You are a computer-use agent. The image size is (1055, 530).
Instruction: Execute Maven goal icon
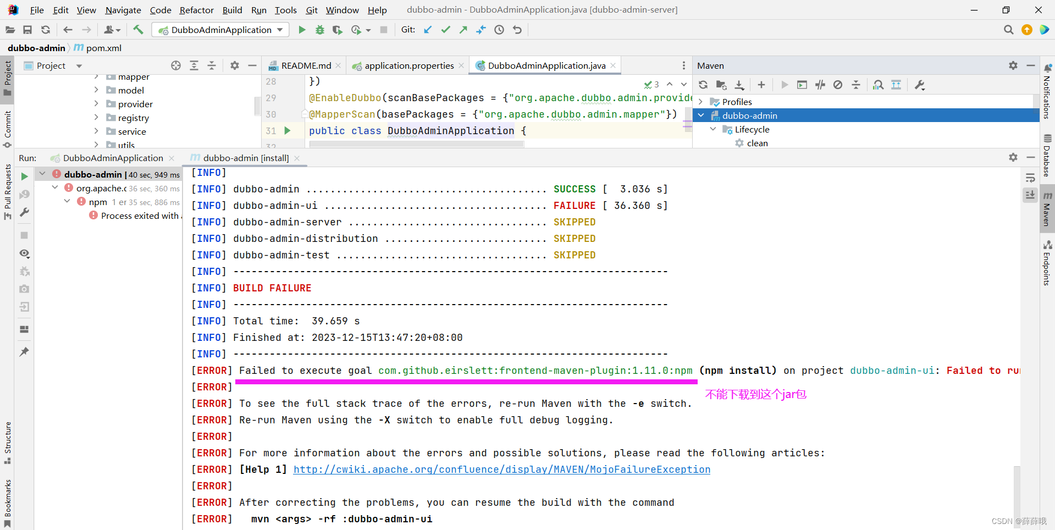click(802, 85)
